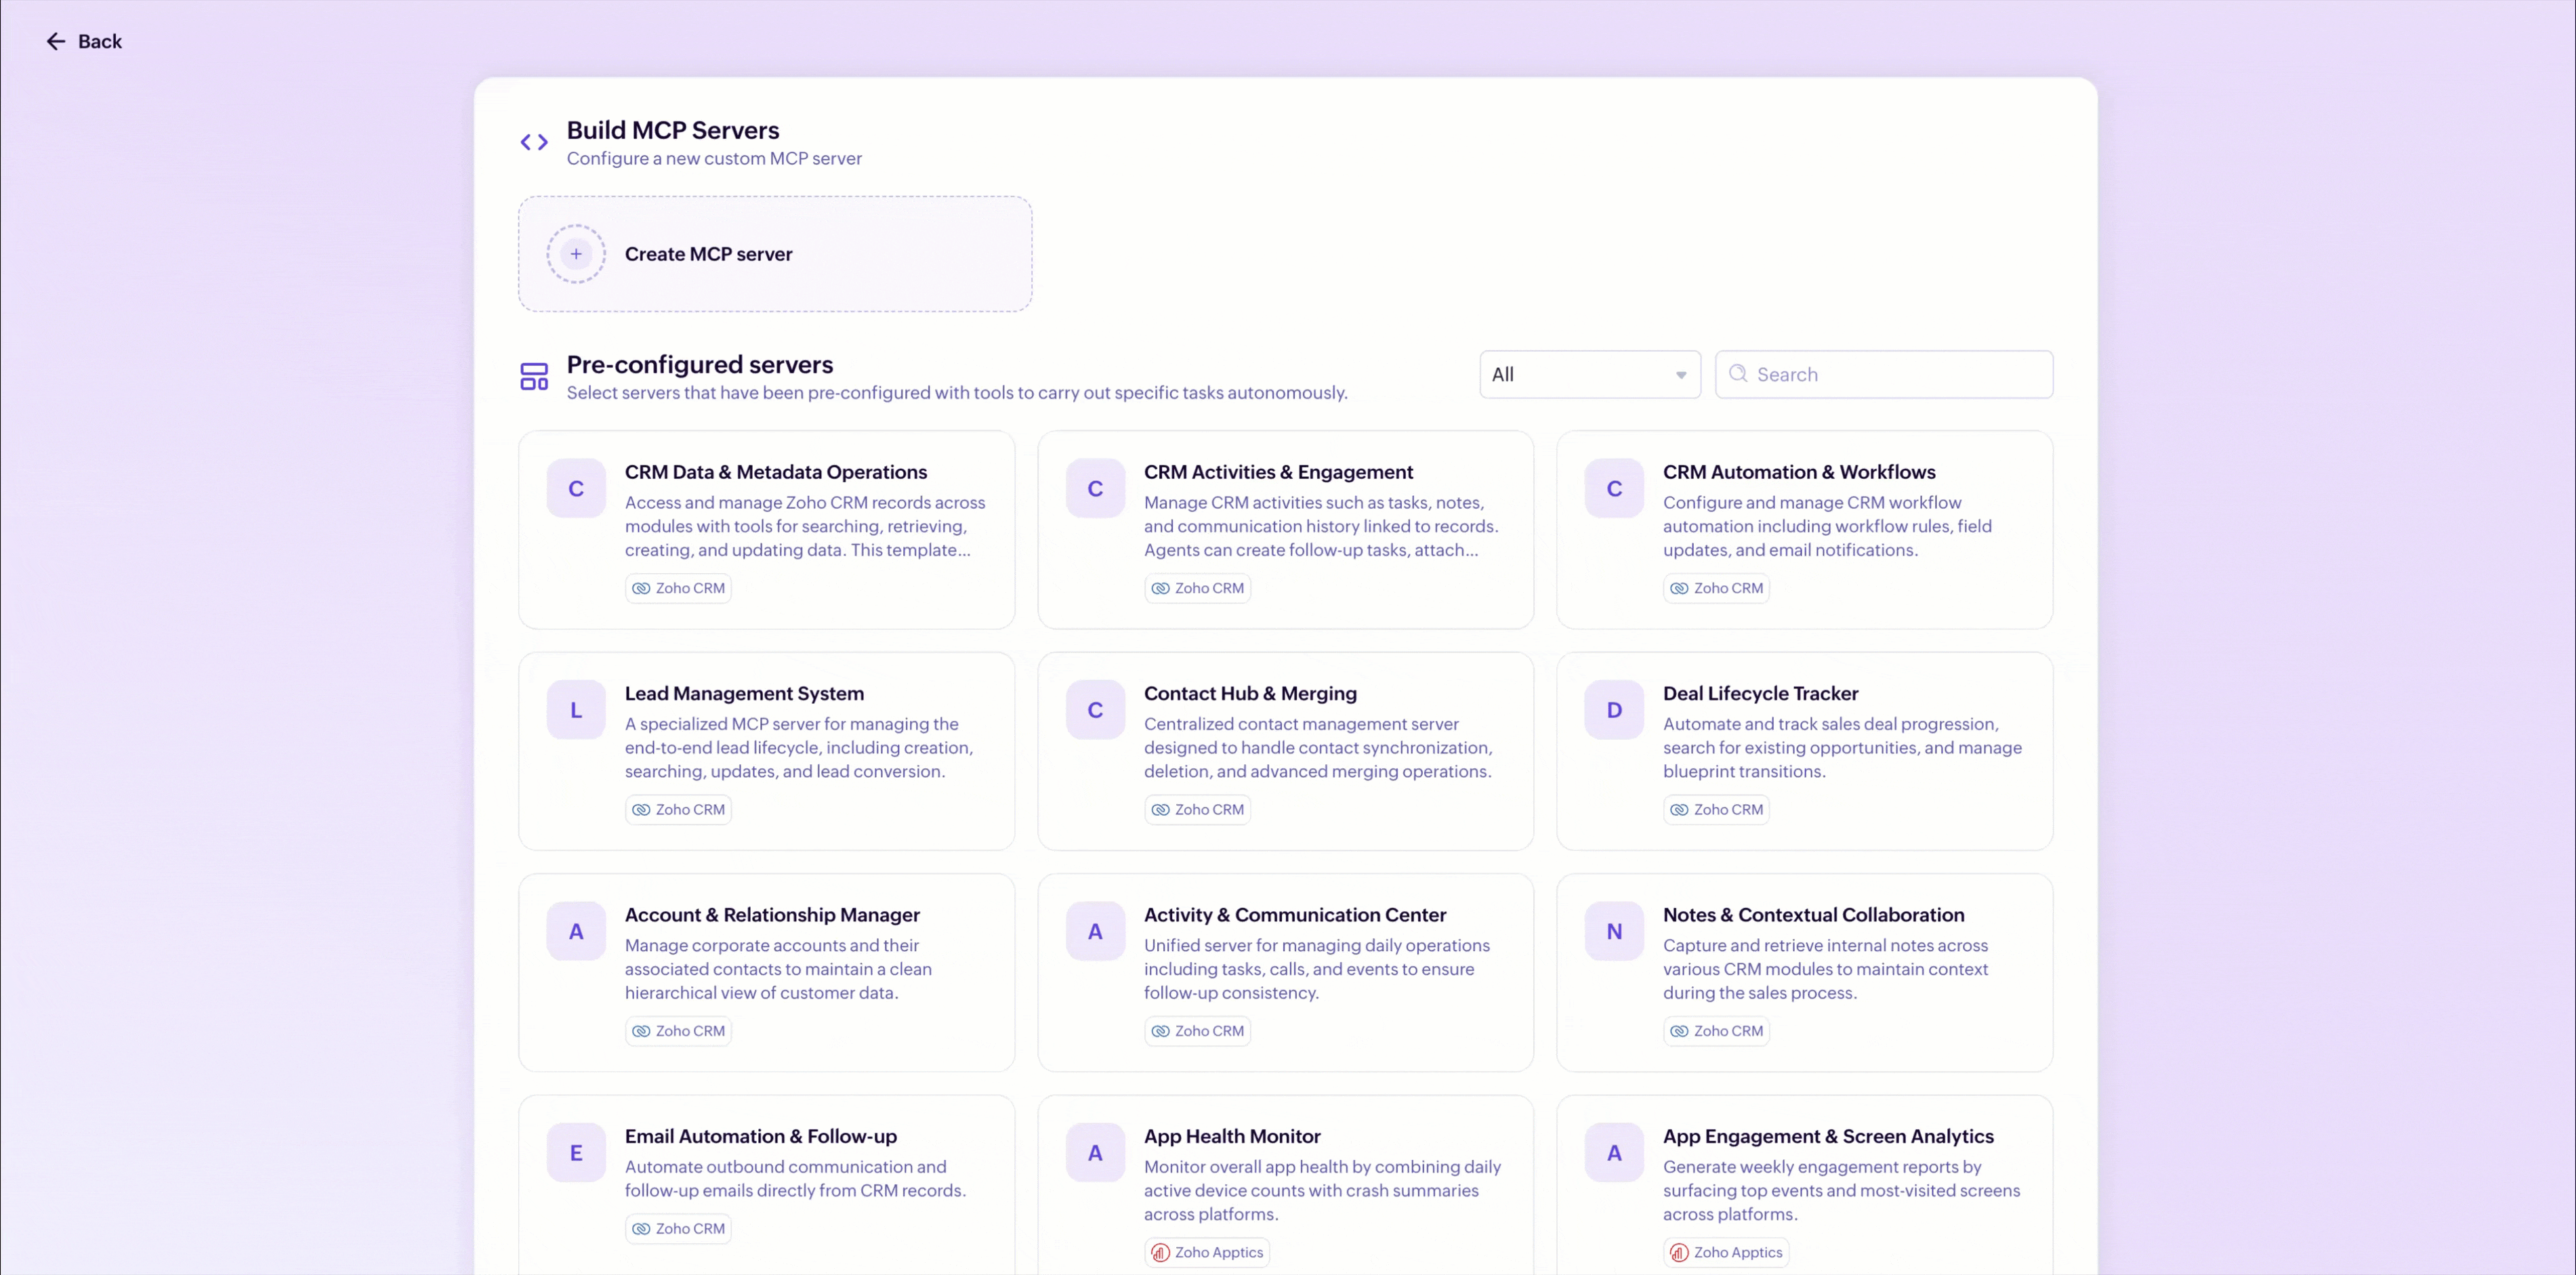Click the Zoho Apptics tag on App Engagement & Screen Analytics
The width and height of the screenshot is (2576, 1275).
1726,1252
